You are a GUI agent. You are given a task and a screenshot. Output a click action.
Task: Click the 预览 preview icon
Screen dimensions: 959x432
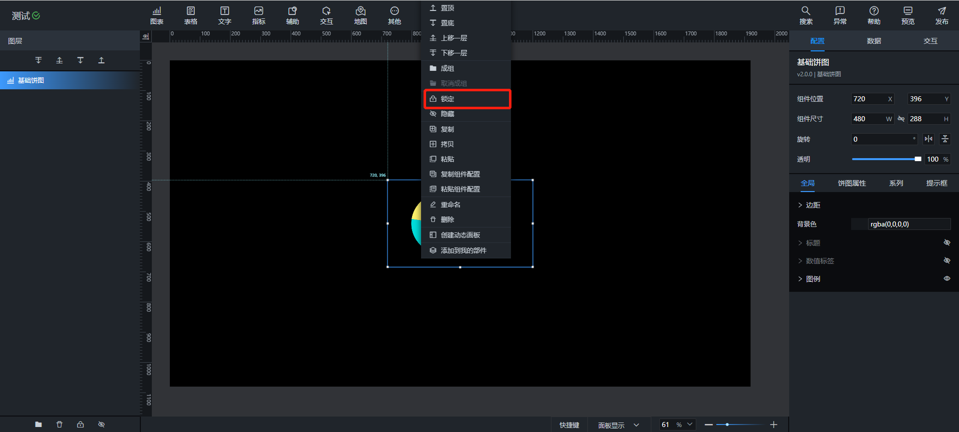tap(908, 15)
